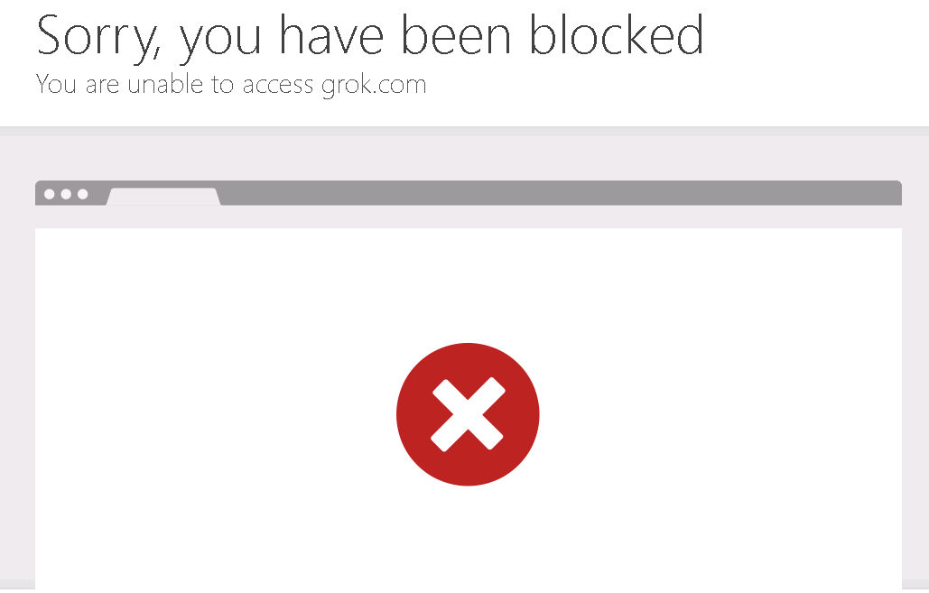This screenshot has height=593, width=929.
Task: Click the third dot in illustrated browser bar
Action: tap(83, 194)
